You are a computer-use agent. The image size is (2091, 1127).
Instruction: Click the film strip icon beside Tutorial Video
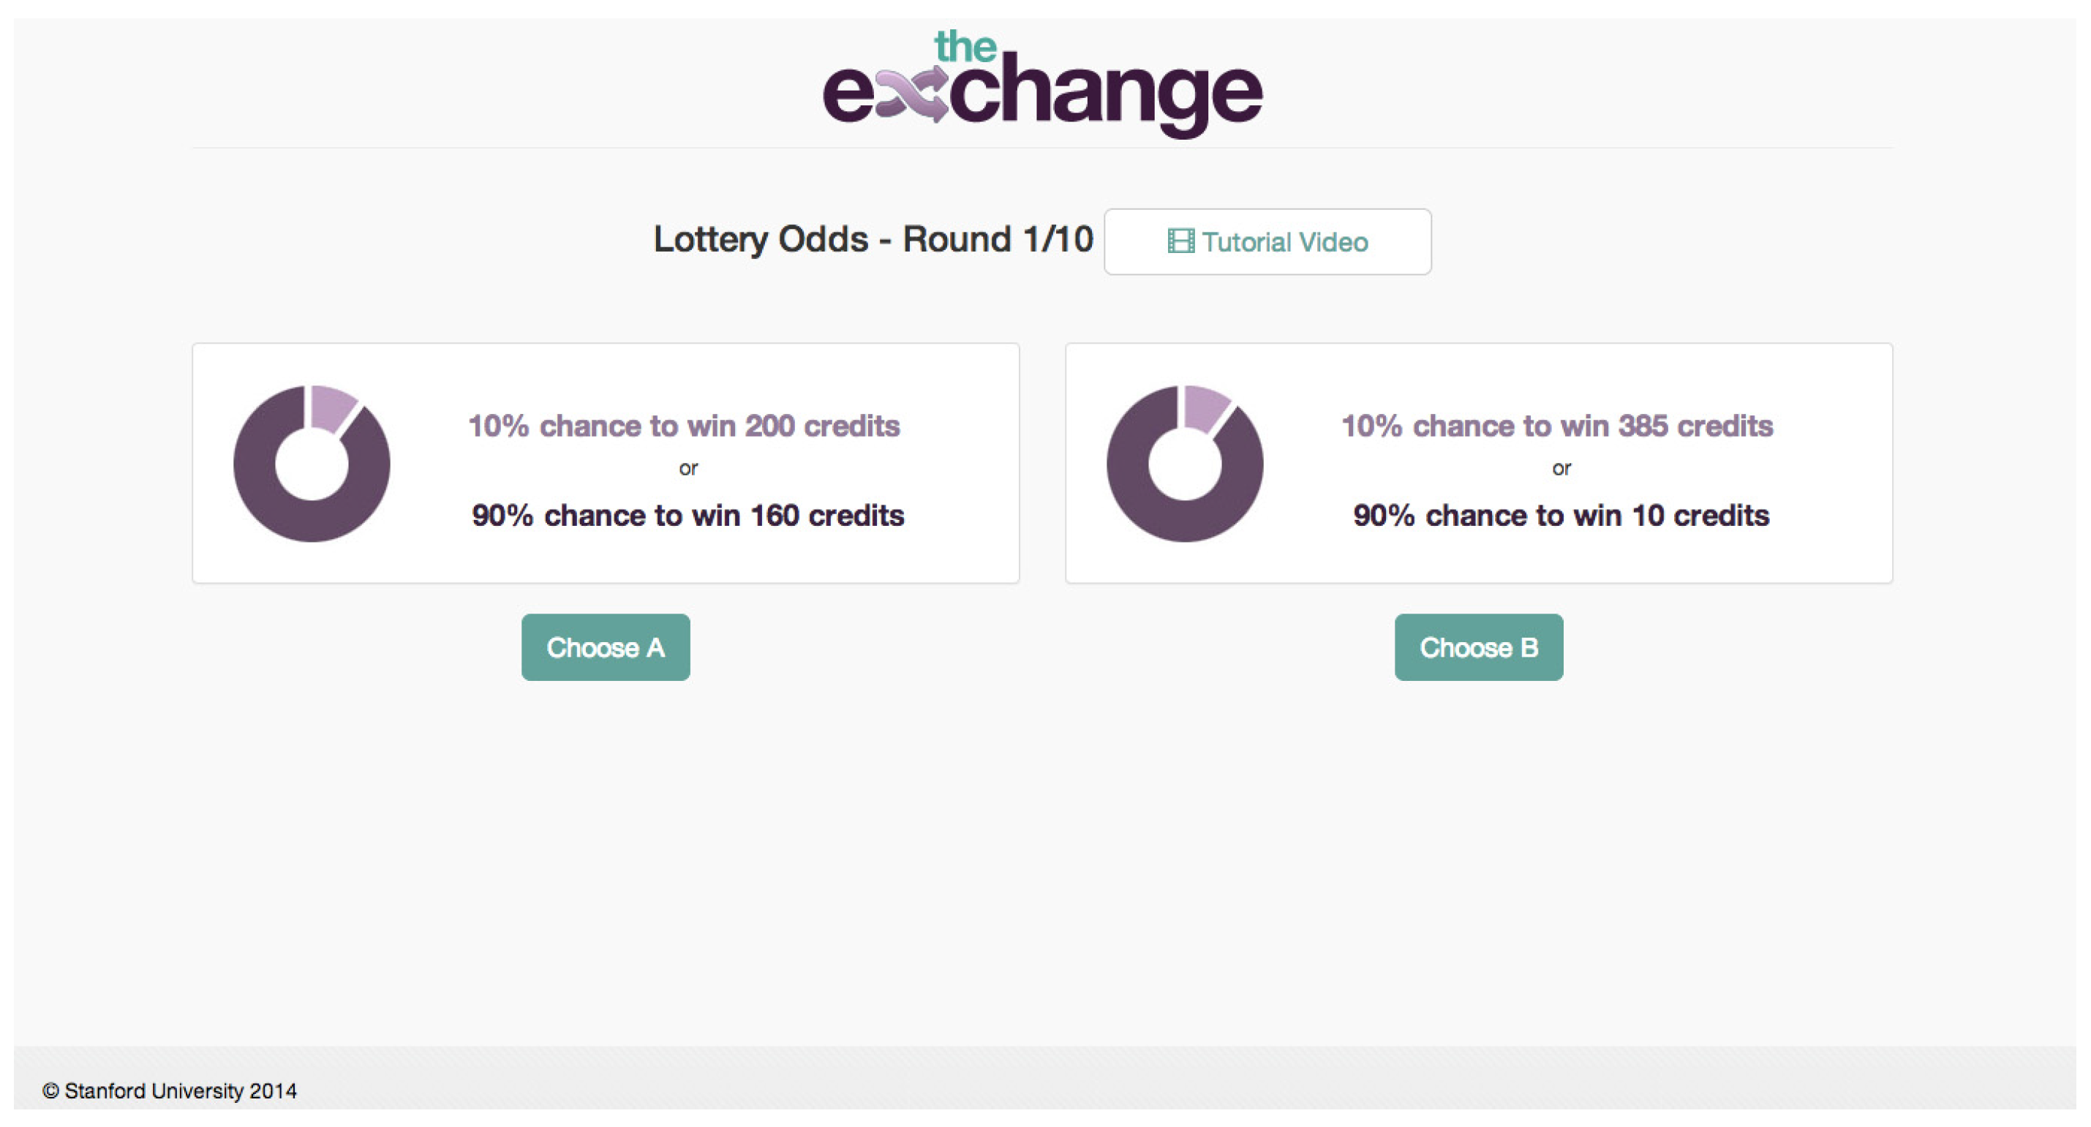1180,241
